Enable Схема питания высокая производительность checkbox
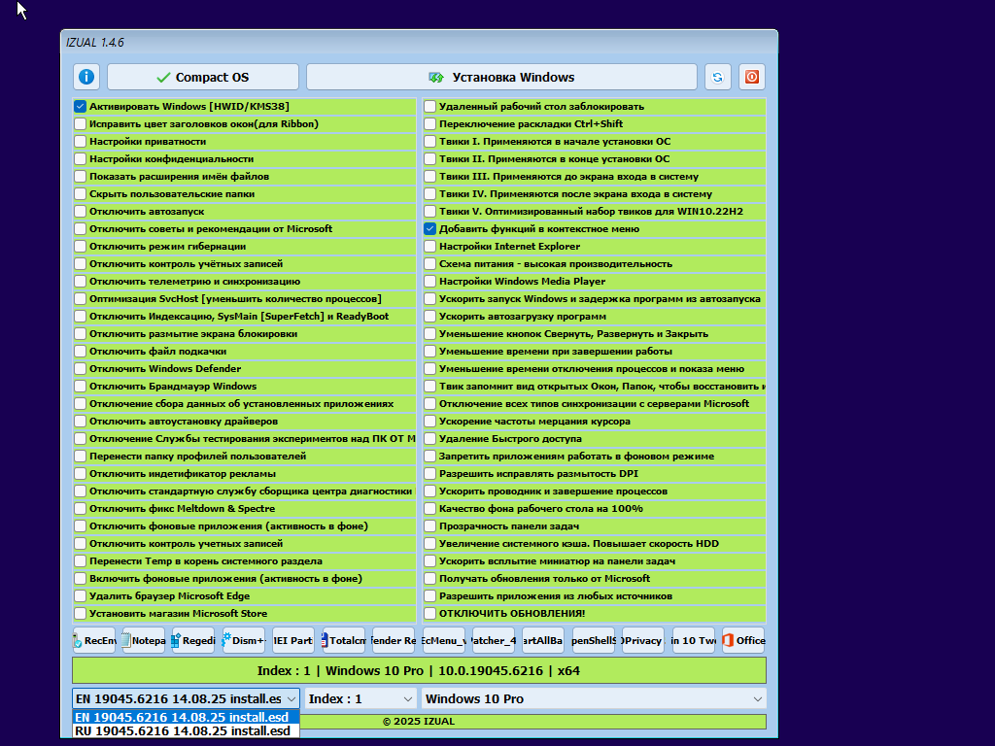The image size is (995, 746). [430, 264]
